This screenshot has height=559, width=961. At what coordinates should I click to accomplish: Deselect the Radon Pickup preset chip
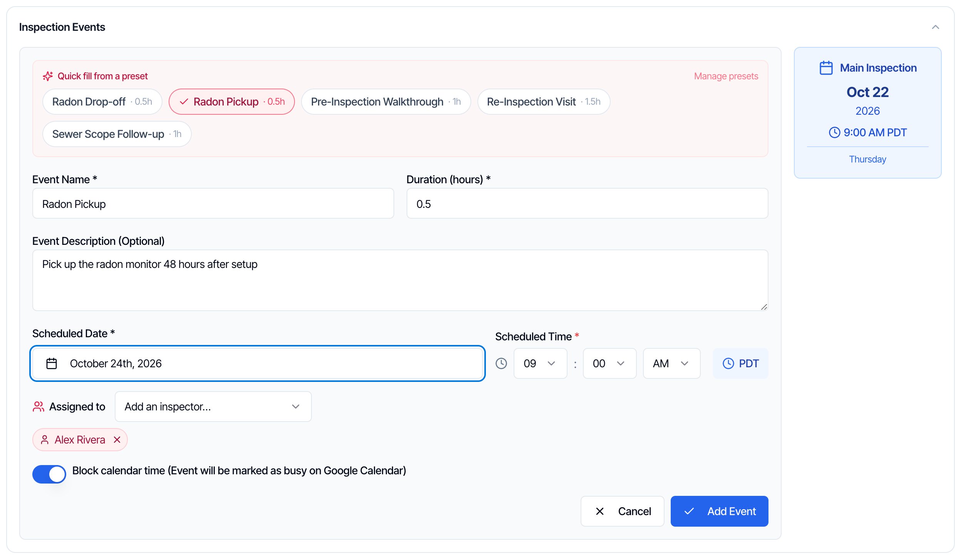(231, 102)
